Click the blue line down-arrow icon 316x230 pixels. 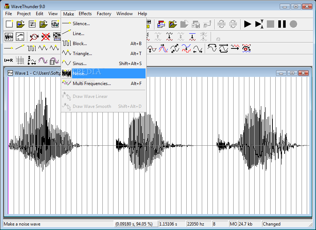192,37
